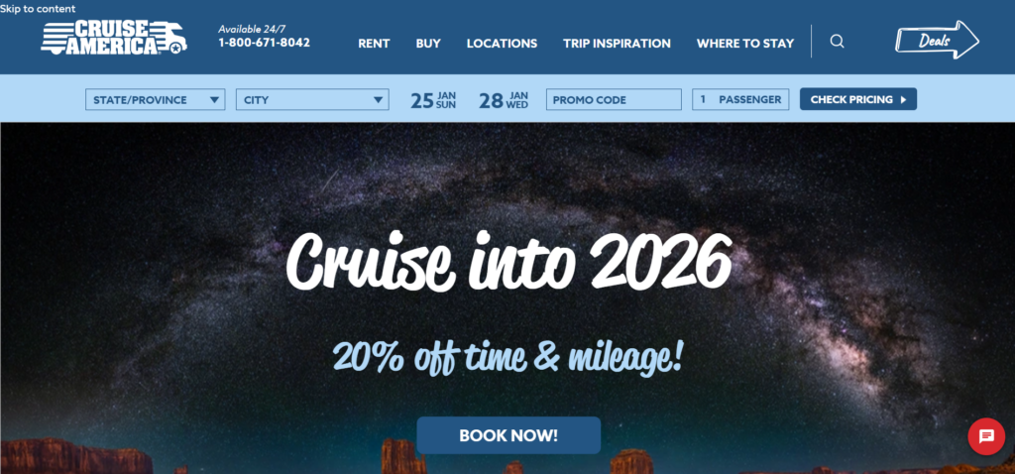Click the 1 Passenger field
Screen dimensions: 1015x474
740,100
